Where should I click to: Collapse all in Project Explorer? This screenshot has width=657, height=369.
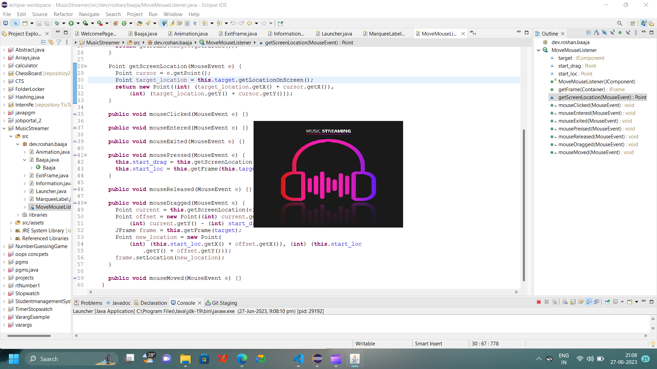pyautogui.click(x=43, y=42)
